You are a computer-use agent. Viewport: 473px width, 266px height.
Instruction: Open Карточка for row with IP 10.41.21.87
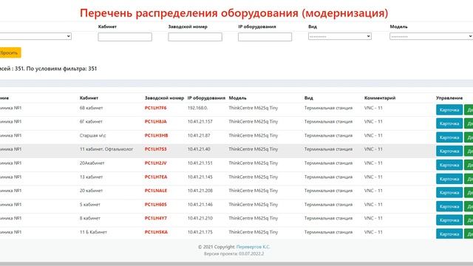pyautogui.click(x=449, y=137)
